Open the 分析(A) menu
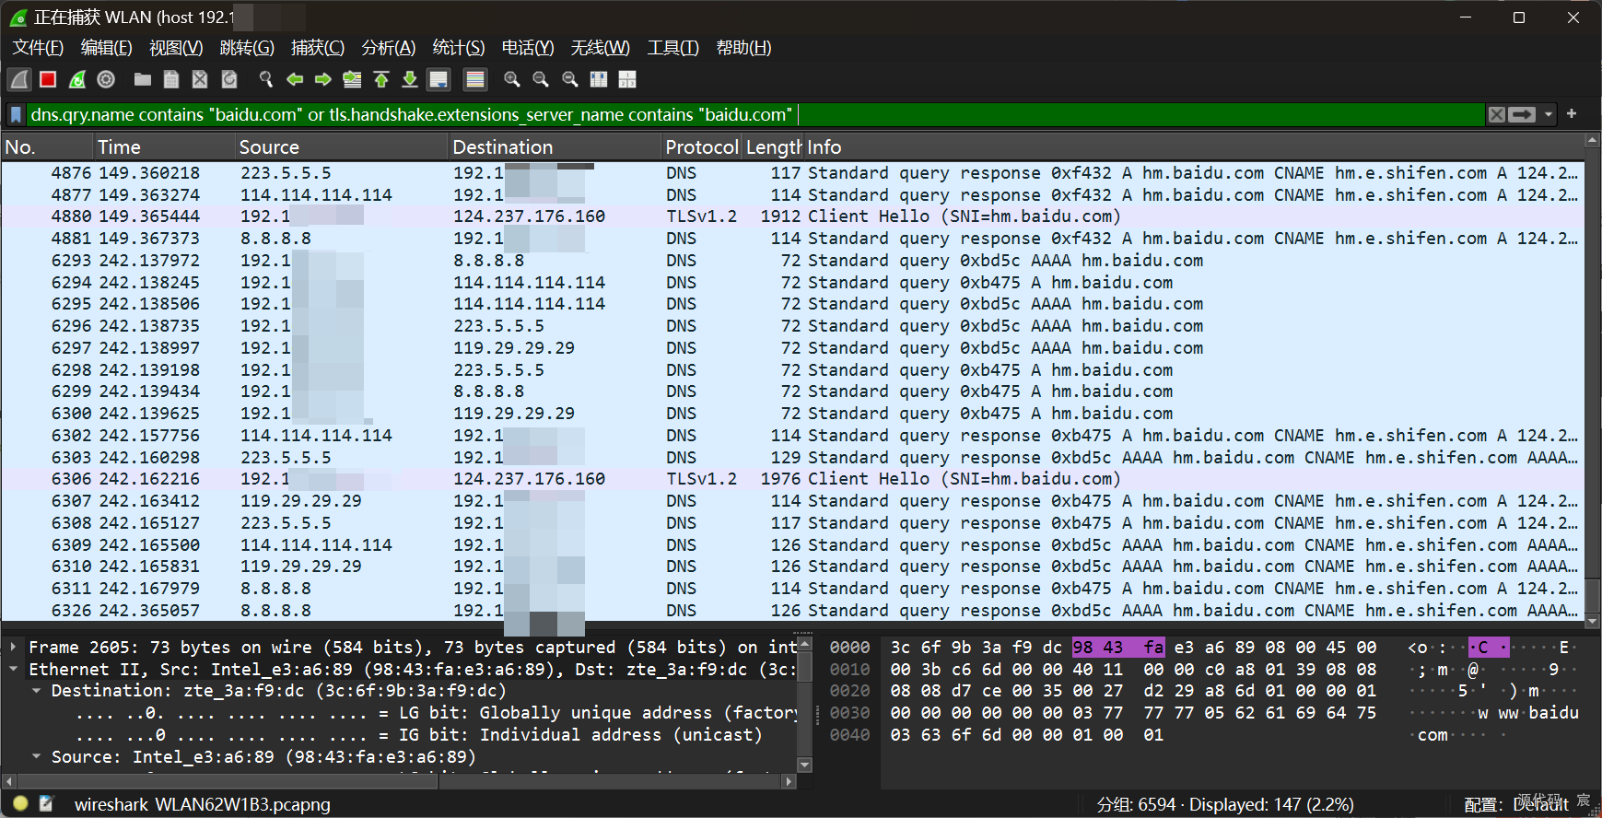The width and height of the screenshot is (1602, 818). pyautogui.click(x=389, y=47)
